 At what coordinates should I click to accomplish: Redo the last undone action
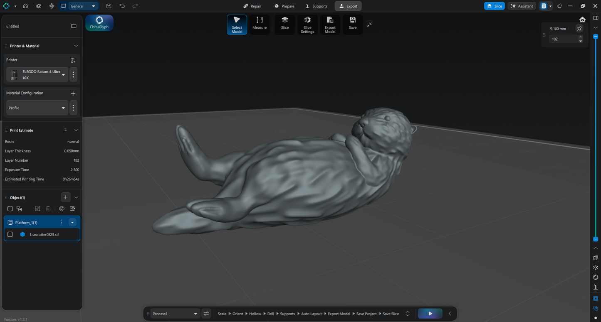click(135, 6)
